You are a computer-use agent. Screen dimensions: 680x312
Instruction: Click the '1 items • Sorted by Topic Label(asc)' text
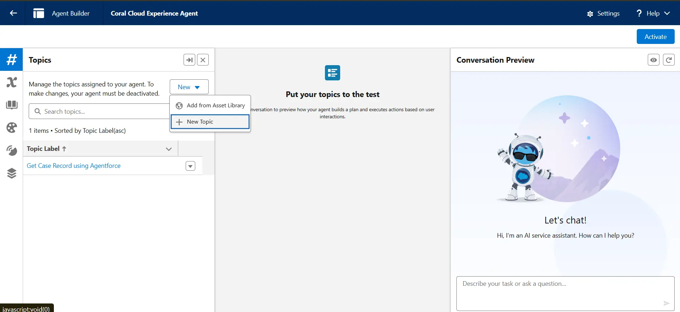(77, 131)
